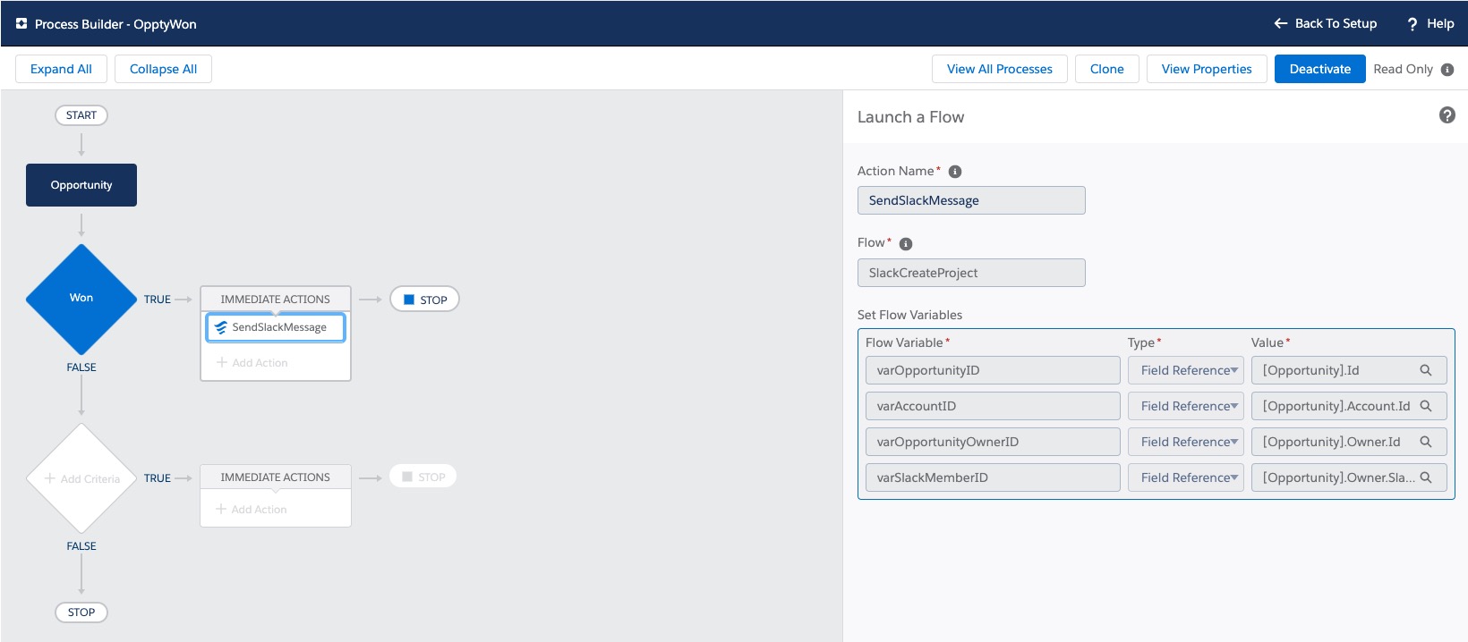This screenshot has height=642, width=1468.
Task: Click the bottom STOP node
Action: click(x=81, y=612)
